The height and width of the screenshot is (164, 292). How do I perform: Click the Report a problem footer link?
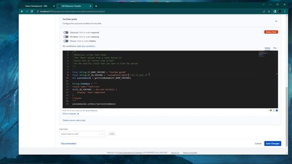point(190,153)
